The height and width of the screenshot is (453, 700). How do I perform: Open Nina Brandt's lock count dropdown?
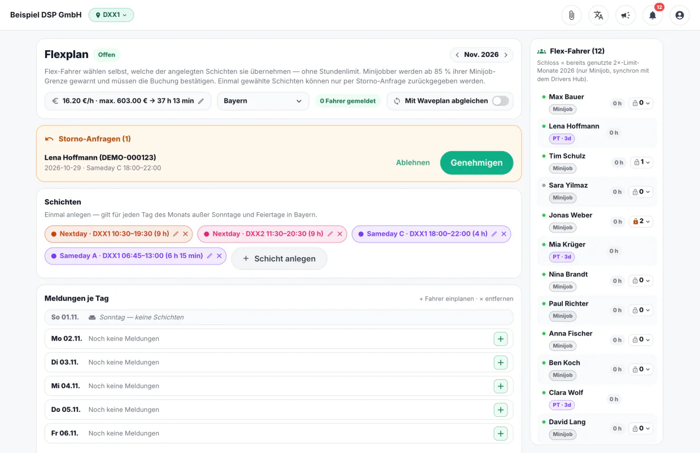(x=641, y=280)
